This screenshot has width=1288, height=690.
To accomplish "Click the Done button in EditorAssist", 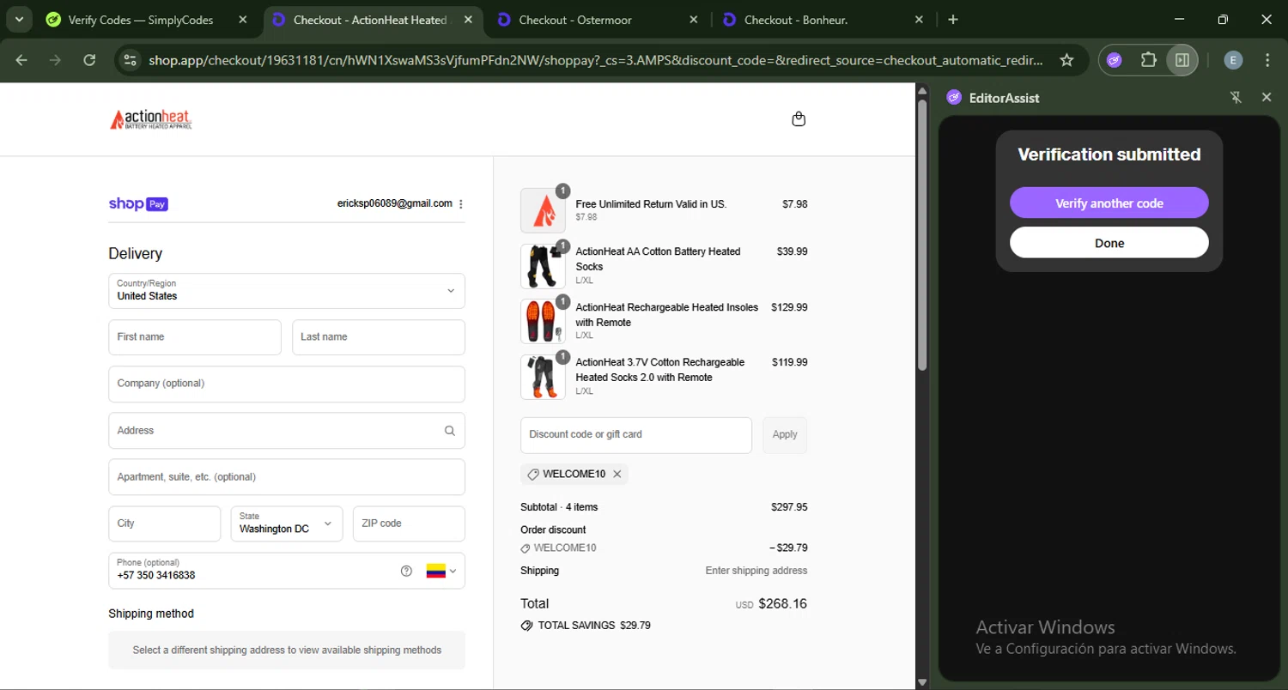I will (x=1109, y=243).
